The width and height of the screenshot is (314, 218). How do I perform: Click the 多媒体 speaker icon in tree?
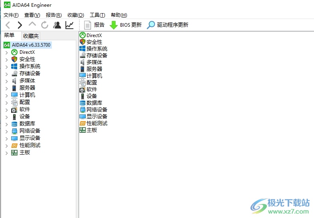pos(14,81)
